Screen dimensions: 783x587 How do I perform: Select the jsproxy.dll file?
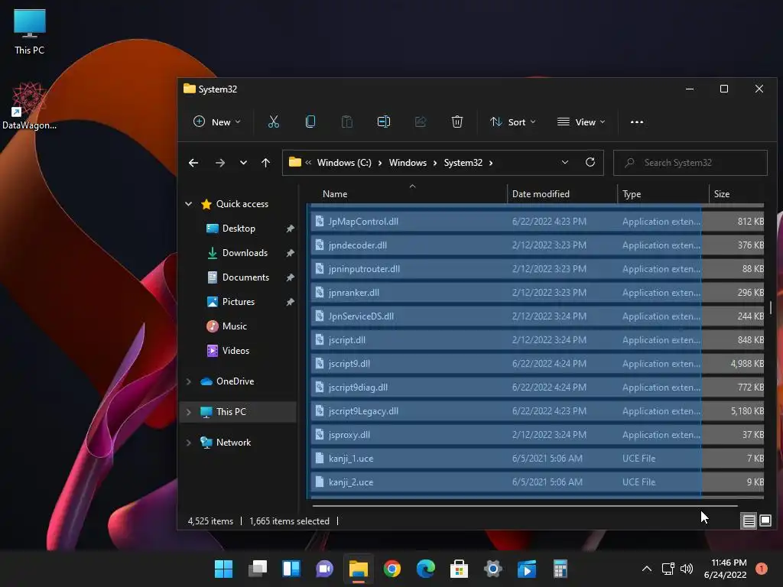point(537,435)
